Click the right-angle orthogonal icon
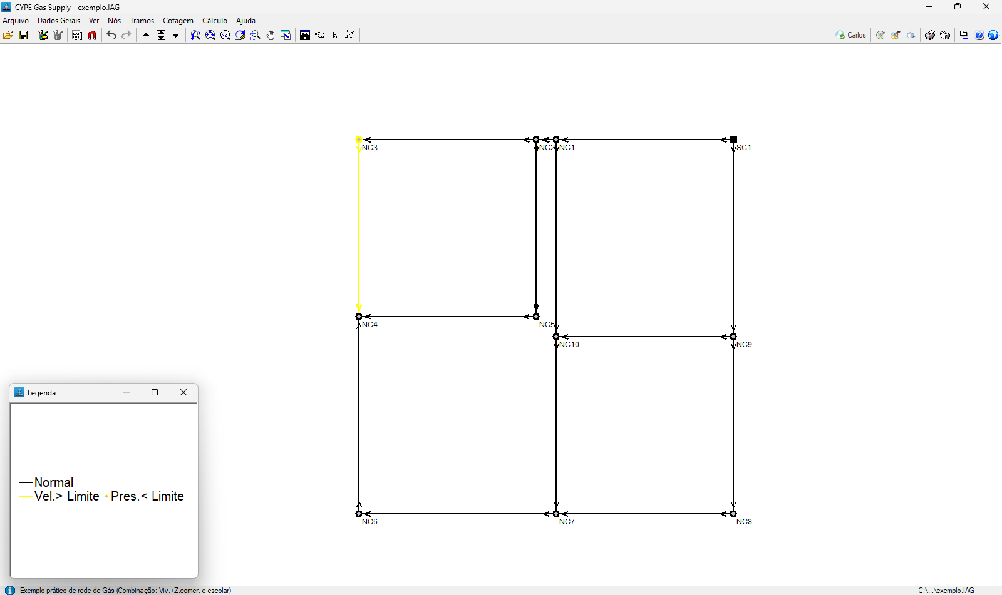The width and height of the screenshot is (1002, 595). click(x=335, y=35)
